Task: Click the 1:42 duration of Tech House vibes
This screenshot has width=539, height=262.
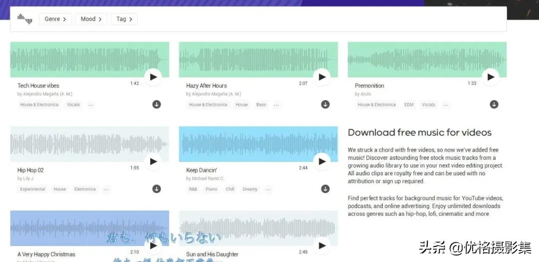Action: point(134,83)
